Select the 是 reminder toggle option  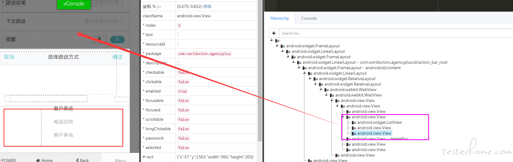[x=99, y=39]
